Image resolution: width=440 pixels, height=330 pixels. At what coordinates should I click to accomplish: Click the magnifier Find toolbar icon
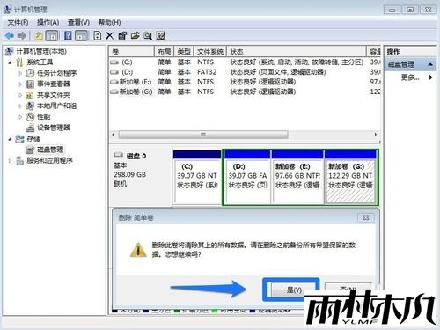pos(148,36)
